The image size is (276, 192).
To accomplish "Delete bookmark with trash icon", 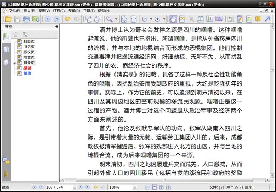I will (x=16, y=35).
